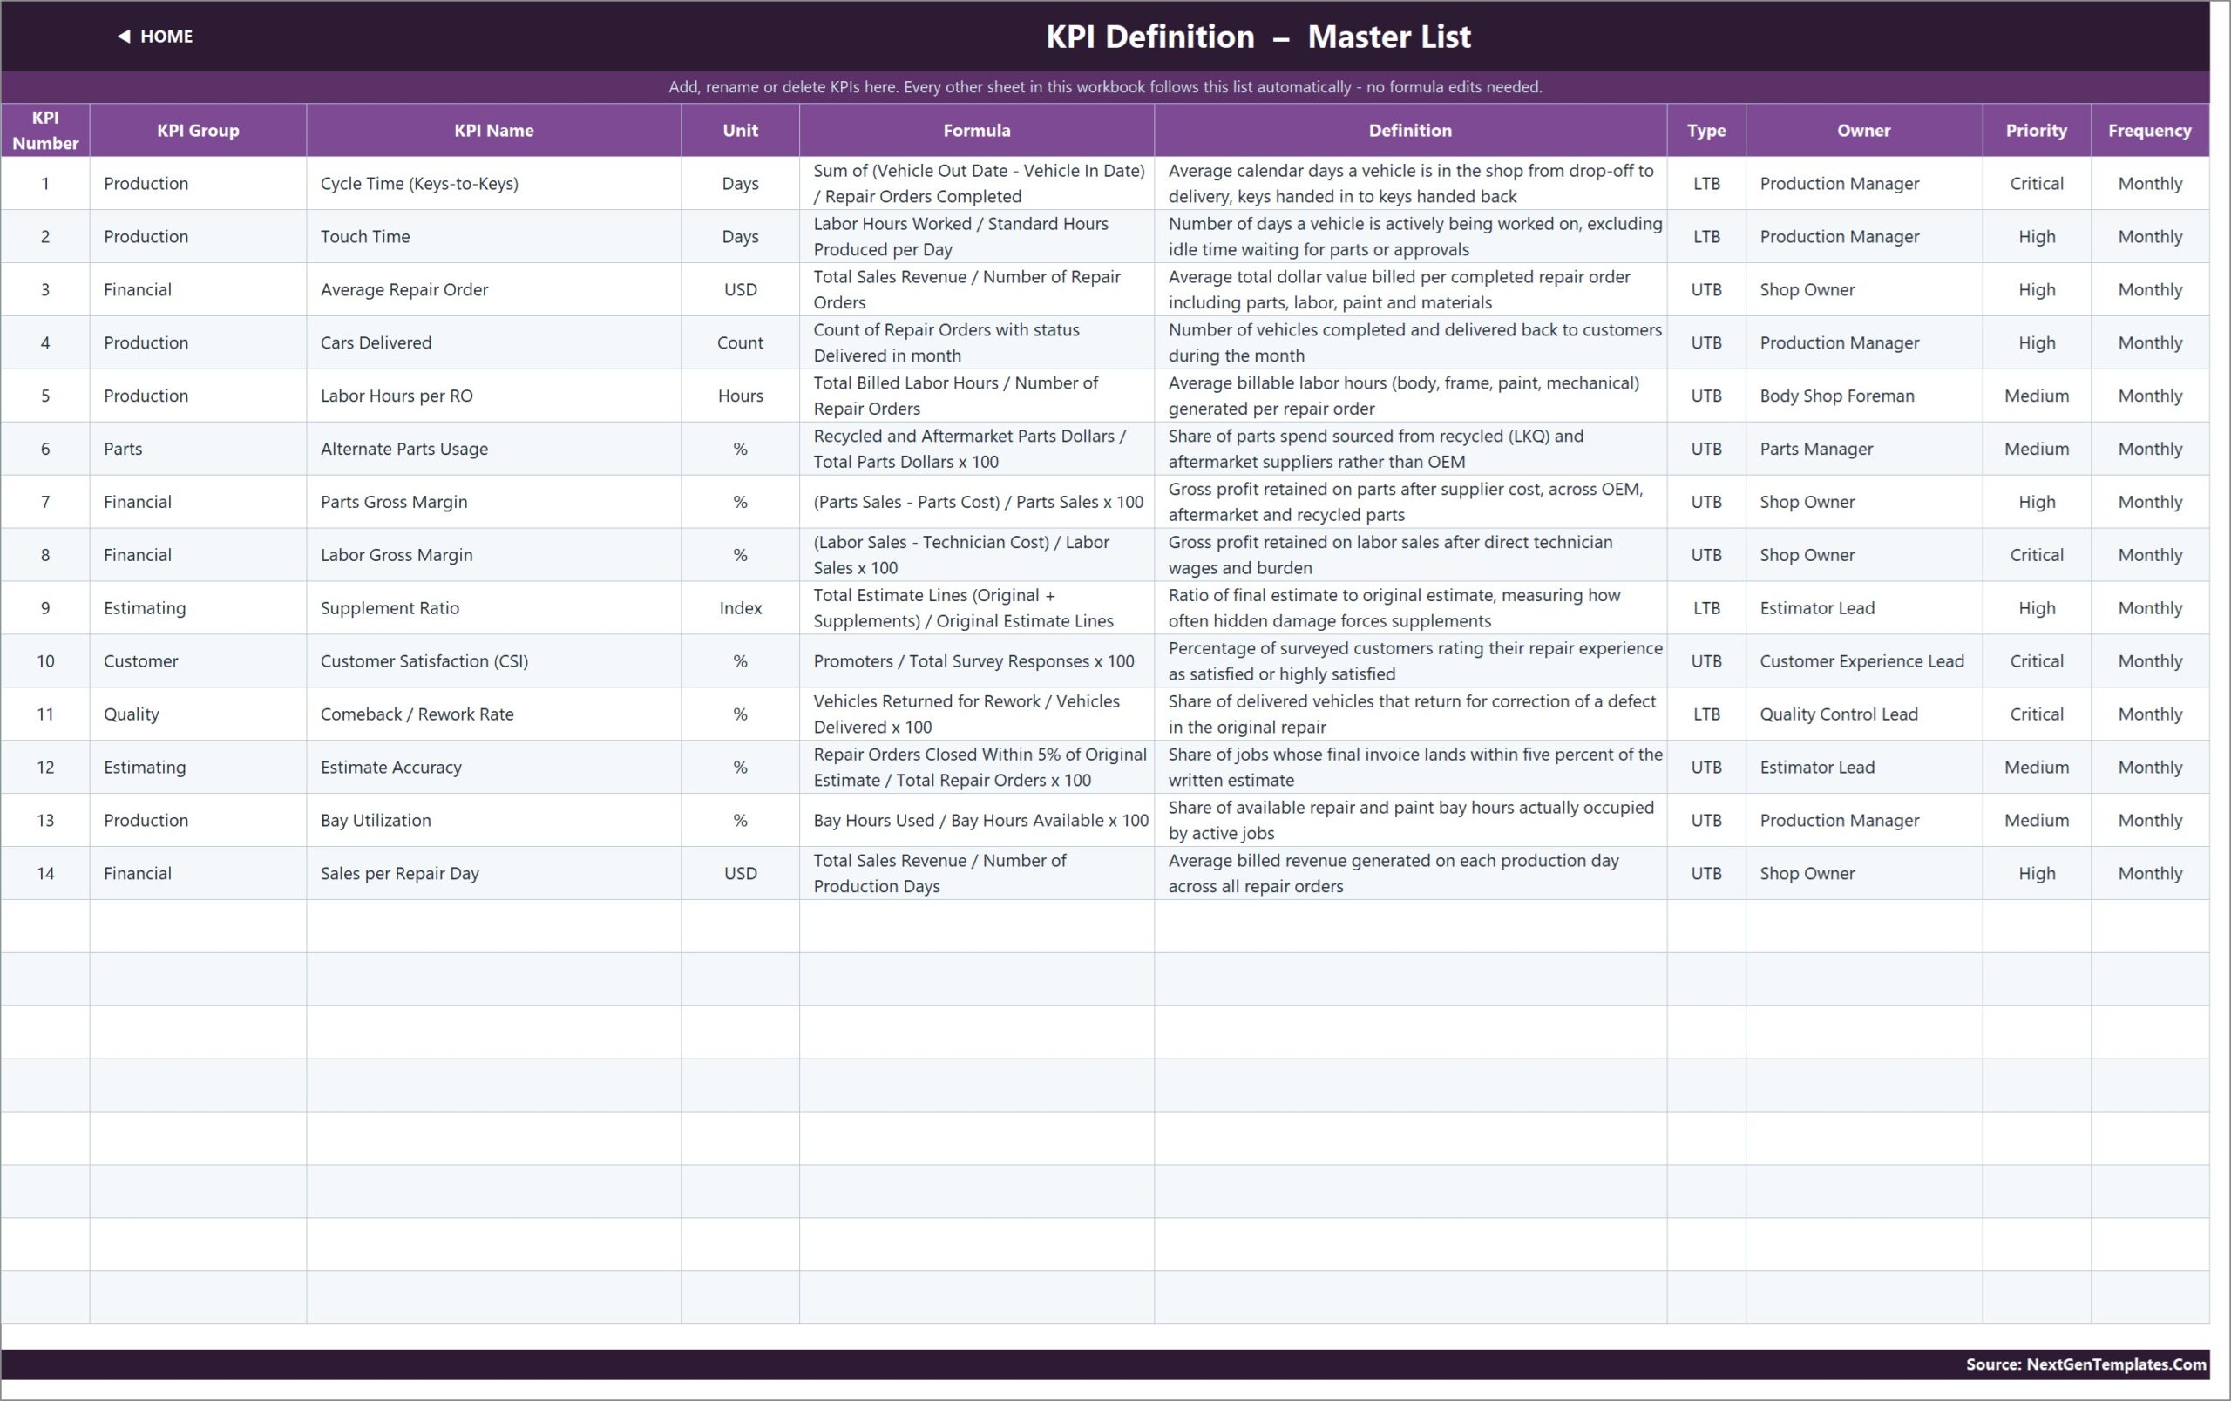Select the KPI Group column header

tap(199, 130)
